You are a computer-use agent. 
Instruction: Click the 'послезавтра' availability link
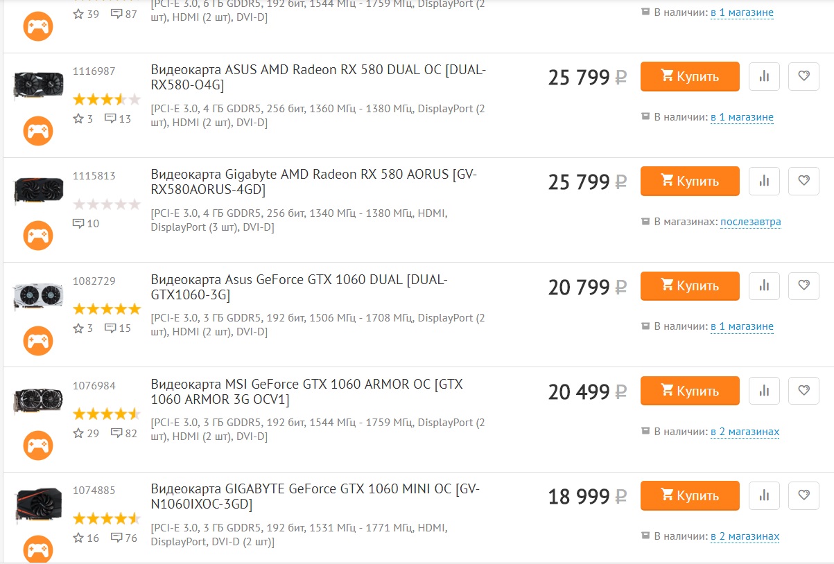coord(751,222)
